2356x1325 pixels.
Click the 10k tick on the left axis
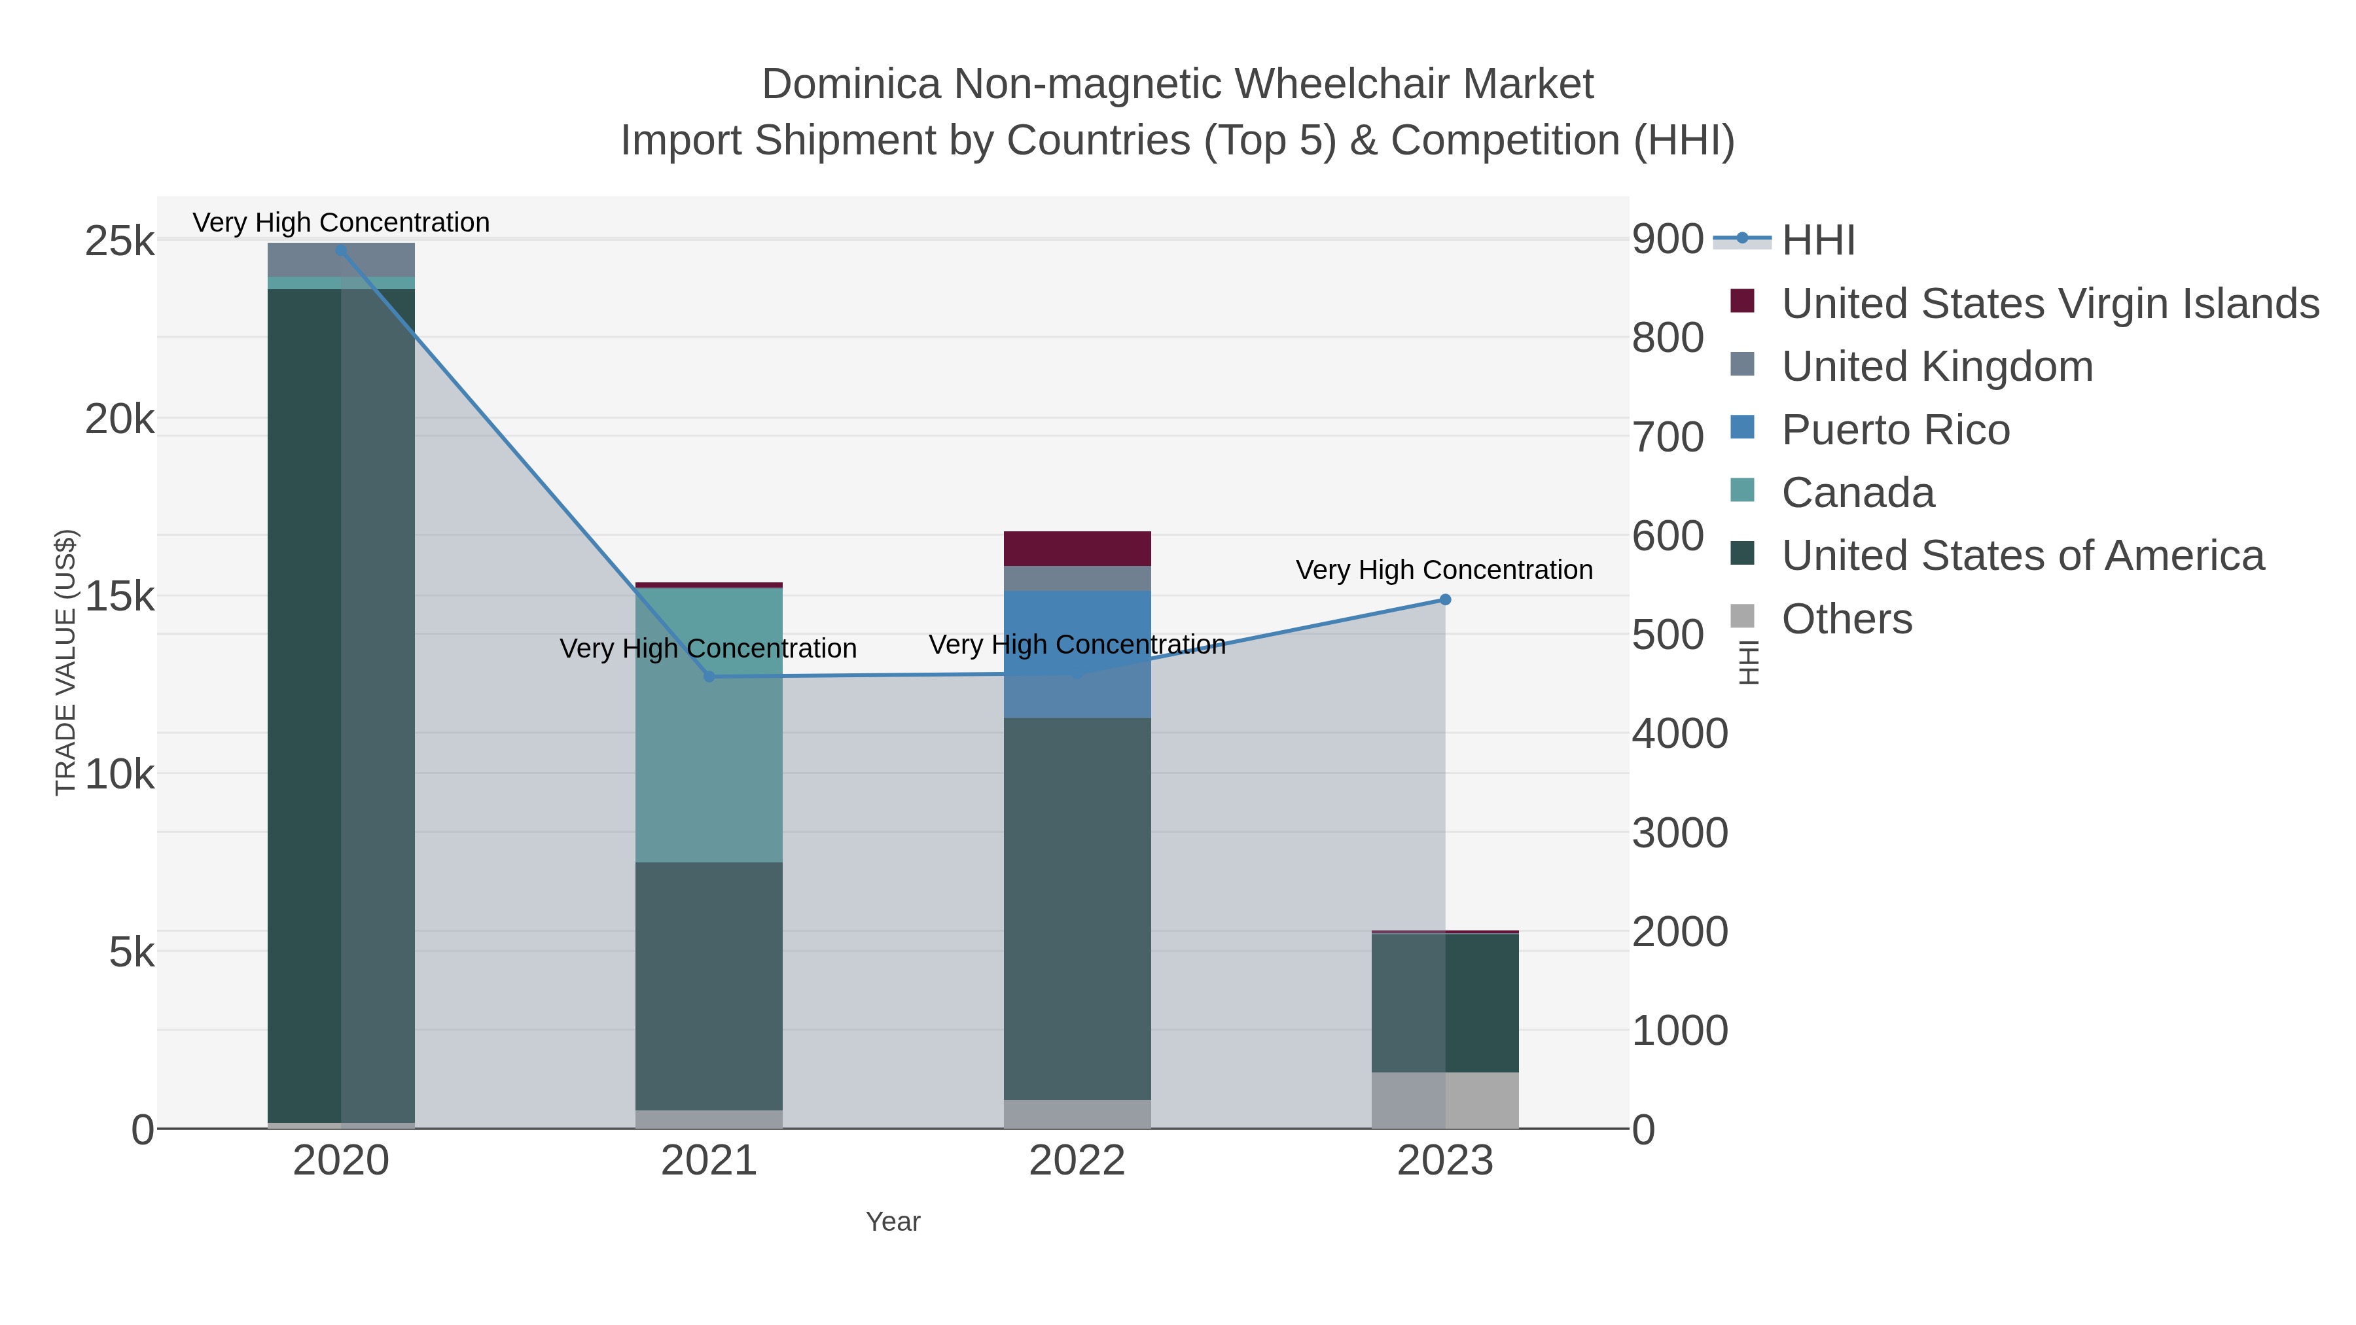(x=120, y=775)
